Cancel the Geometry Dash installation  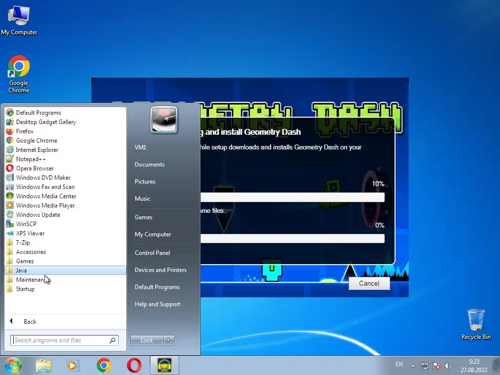[369, 284]
